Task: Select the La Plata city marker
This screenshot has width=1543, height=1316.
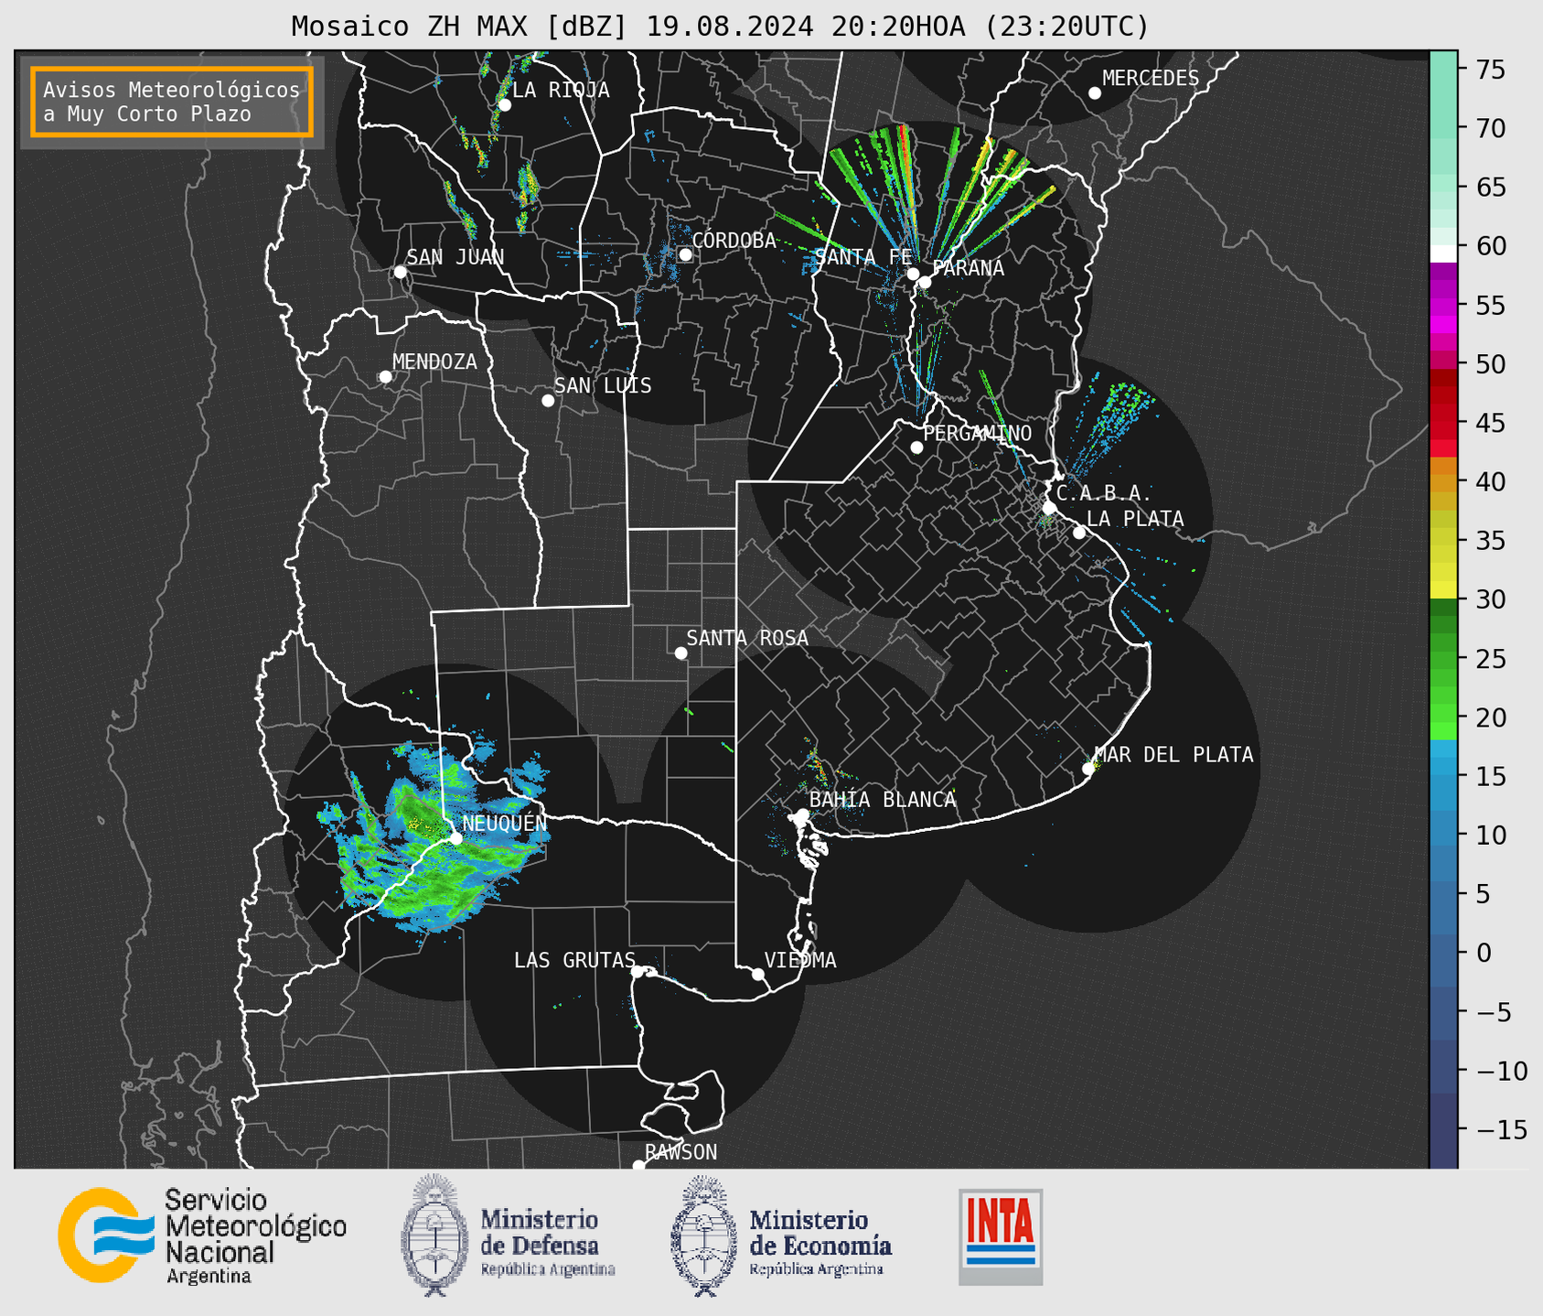Action: pyautogui.click(x=1079, y=533)
